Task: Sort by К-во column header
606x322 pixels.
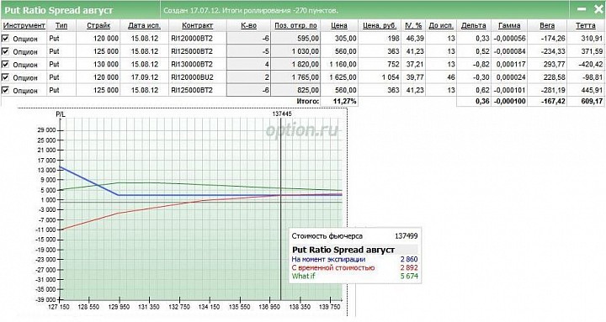Action: [x=248, y=25]
